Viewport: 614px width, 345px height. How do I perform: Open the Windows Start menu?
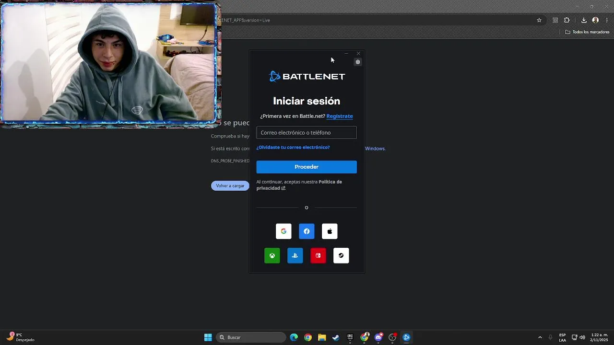coord(208,337)
